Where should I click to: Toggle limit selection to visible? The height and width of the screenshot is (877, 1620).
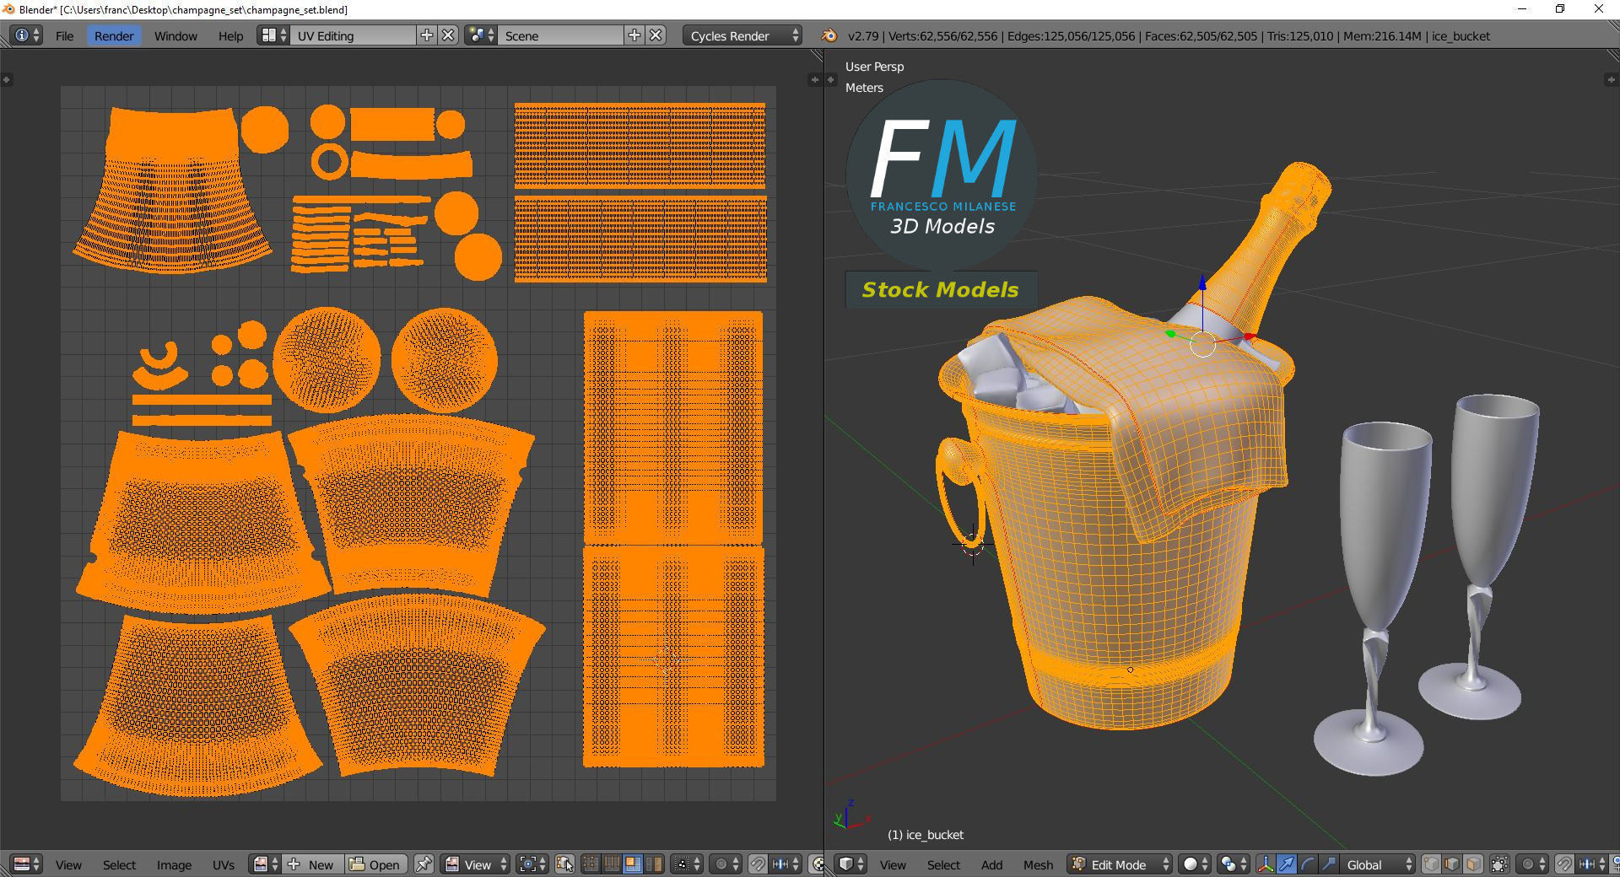tap(1499, 864)
